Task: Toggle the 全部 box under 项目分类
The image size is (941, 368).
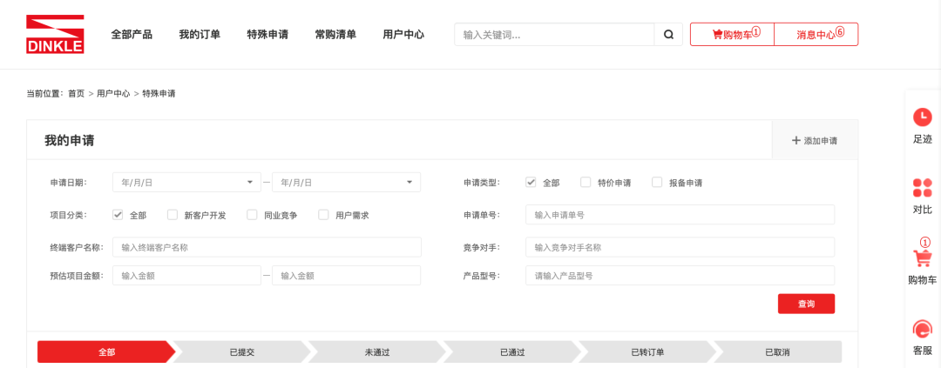Action: pos(118,215)
